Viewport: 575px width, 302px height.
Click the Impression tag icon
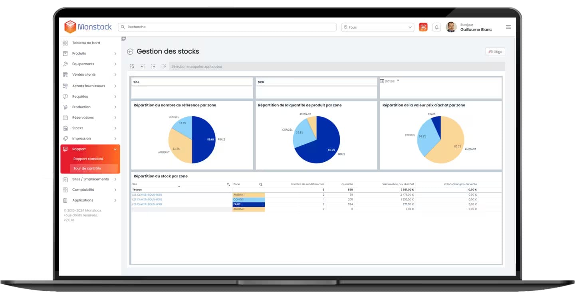point(65,139)
